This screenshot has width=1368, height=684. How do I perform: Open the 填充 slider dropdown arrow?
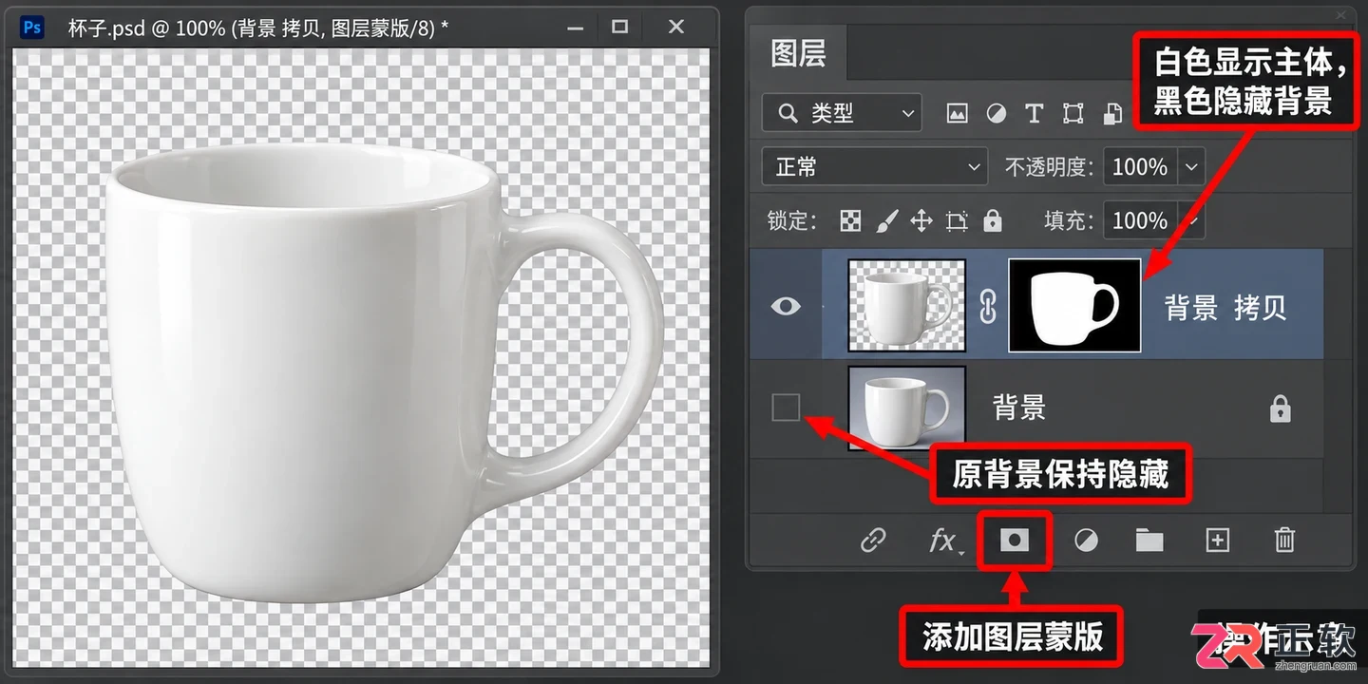[1191, 221]
